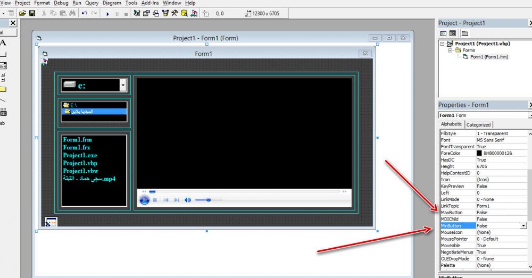Click the Cut scissors icon
Image resolution: width=532 pixels, height=278 pixels.
click(x=44, y=14)
